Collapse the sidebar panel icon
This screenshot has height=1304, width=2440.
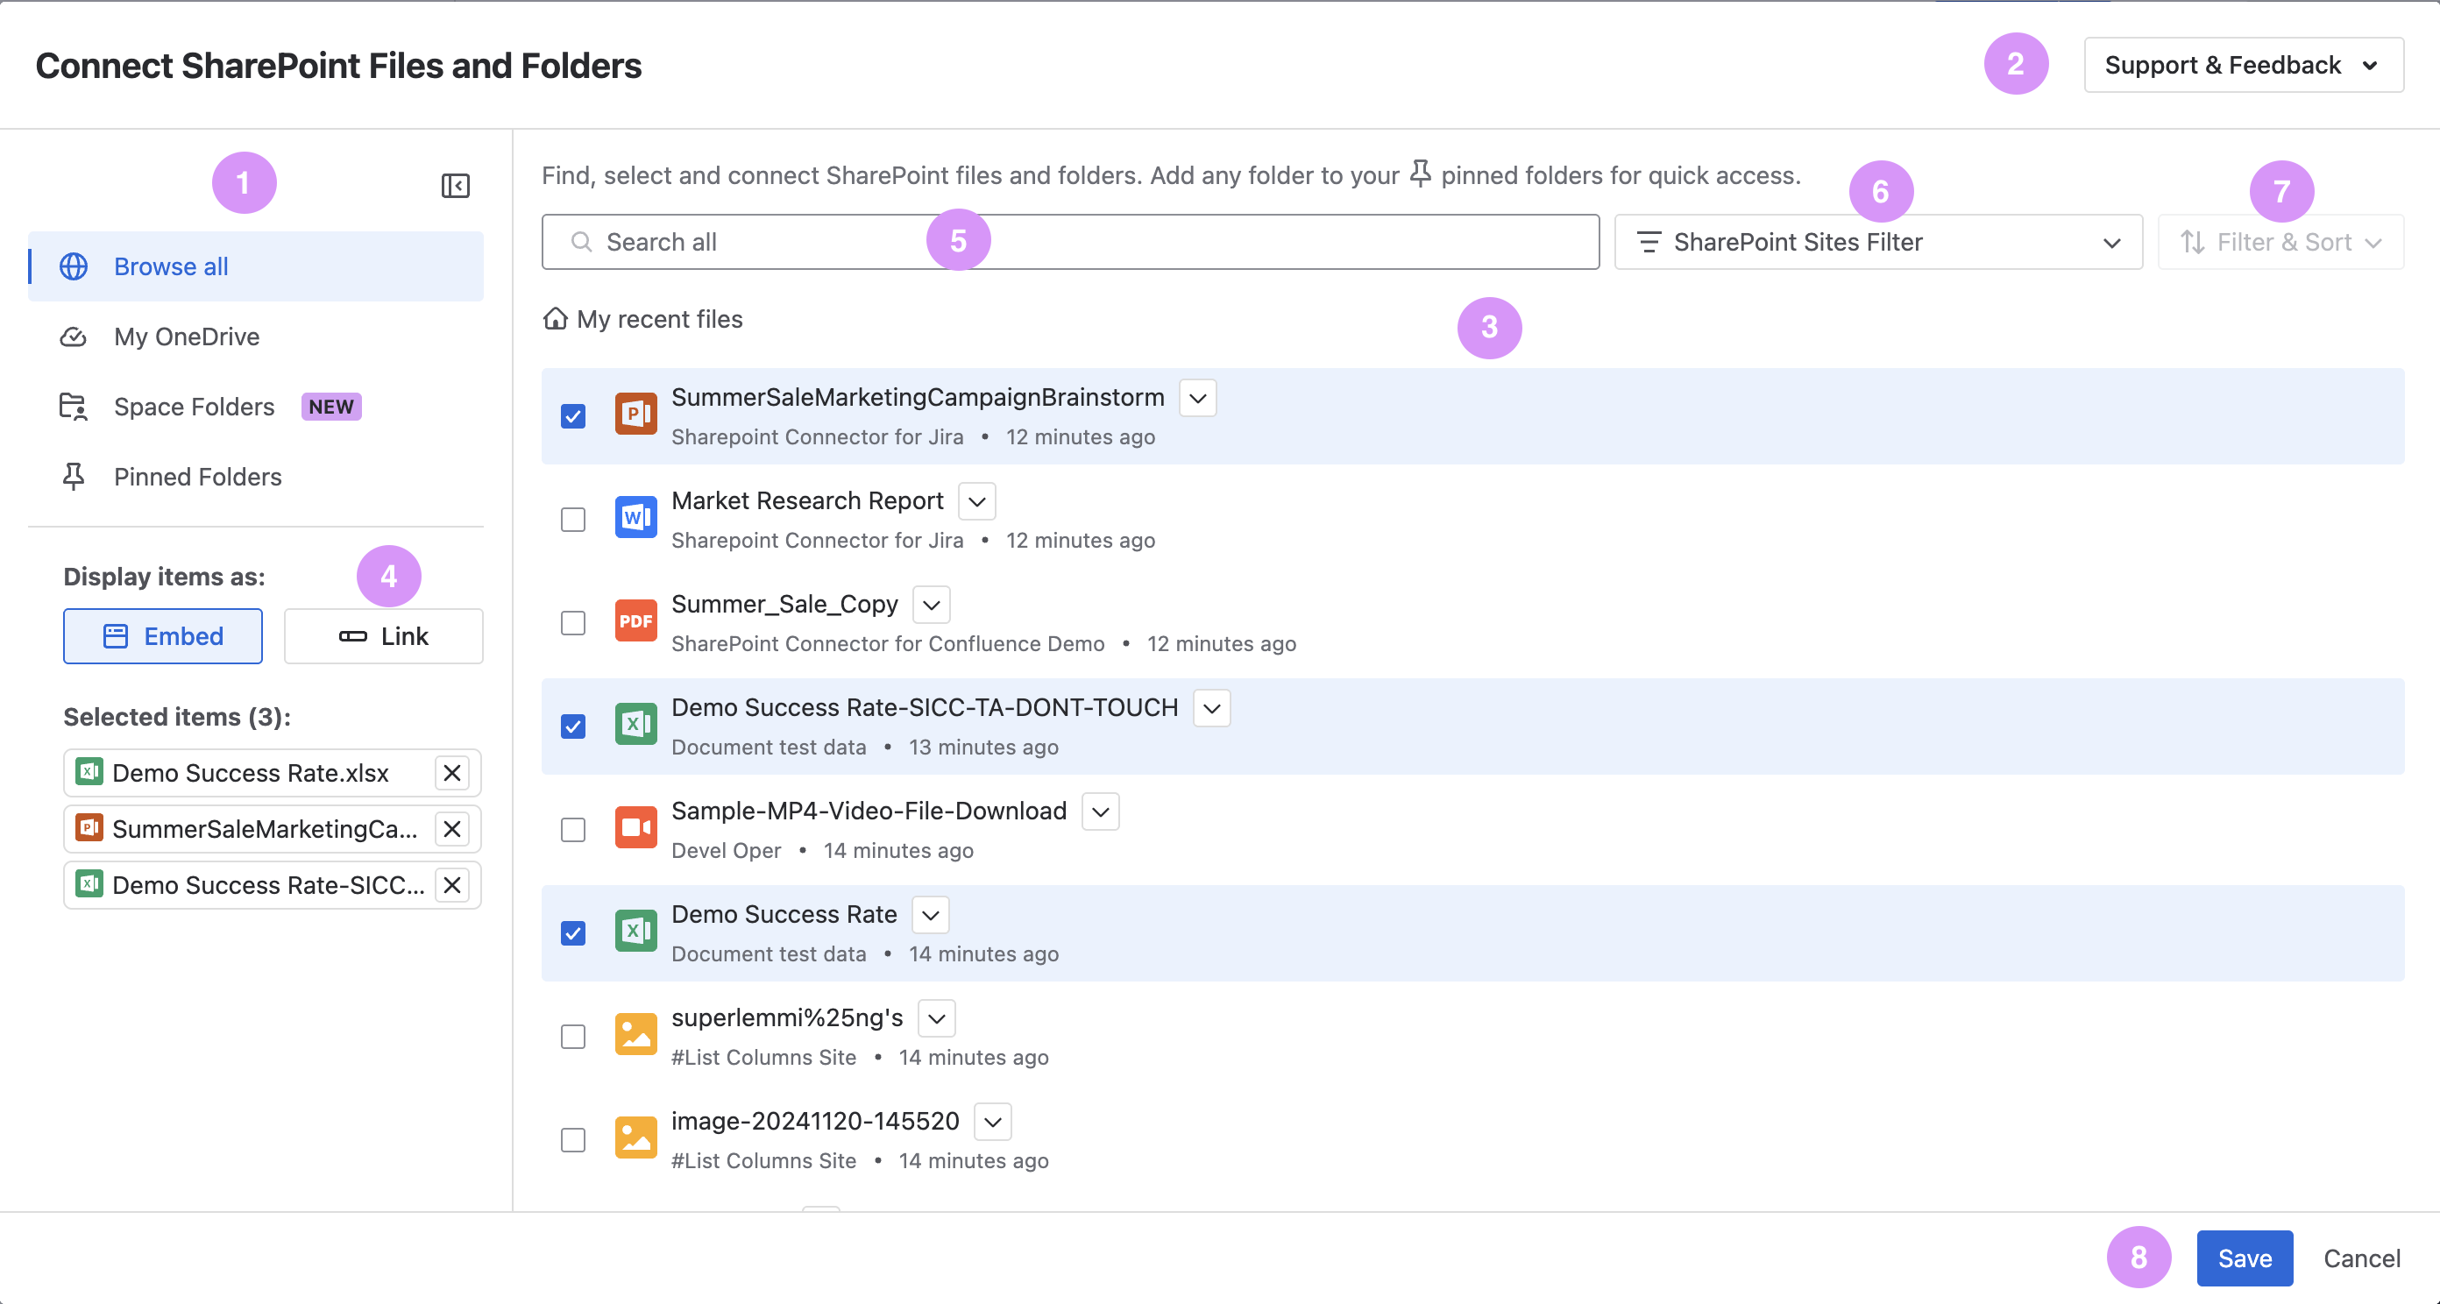455,186
